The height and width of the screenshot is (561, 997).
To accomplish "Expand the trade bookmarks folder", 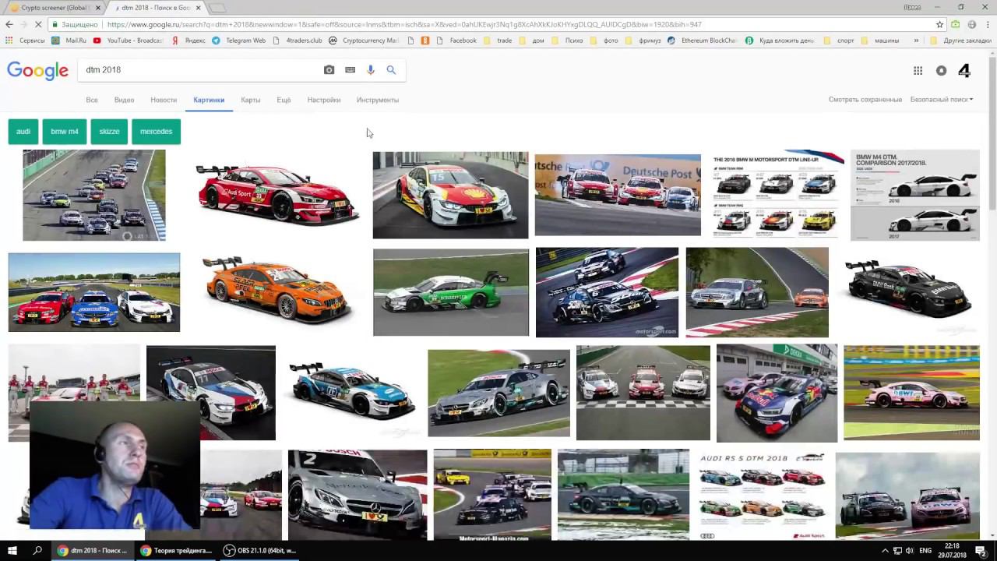I will tap(498, 41).
